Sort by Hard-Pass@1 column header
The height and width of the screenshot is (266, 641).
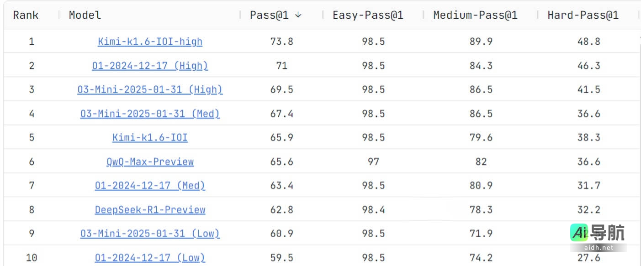pos(583,15)
